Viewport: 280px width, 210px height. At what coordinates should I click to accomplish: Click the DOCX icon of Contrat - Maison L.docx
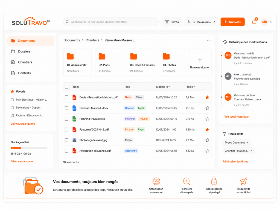click(74, 108)
